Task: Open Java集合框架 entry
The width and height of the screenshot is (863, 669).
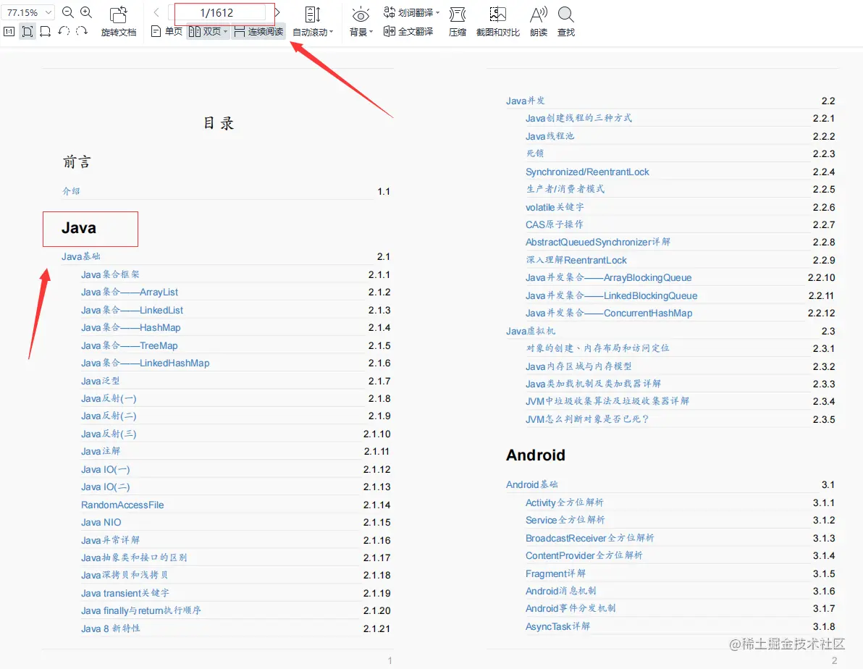Action: (x=110, y=274)
